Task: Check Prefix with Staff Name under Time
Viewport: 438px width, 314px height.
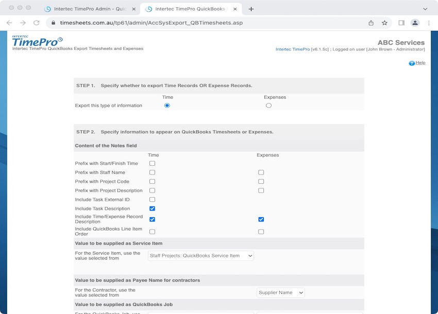Action: pyautogui.click(x=152, y=172)
